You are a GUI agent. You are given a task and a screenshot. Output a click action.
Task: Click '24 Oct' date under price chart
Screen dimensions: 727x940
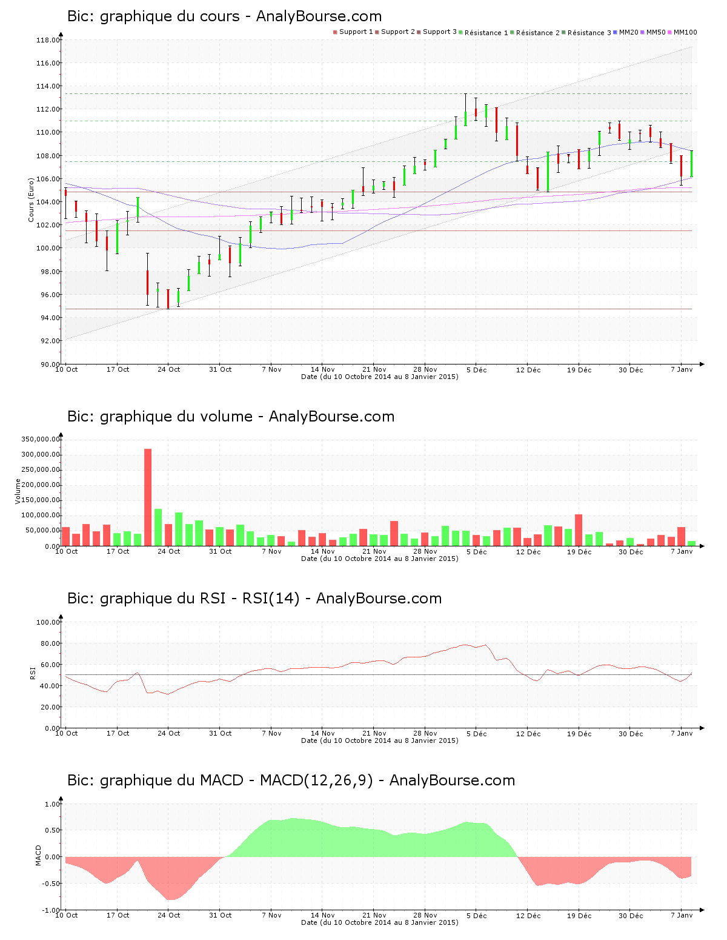[x=169, y=369]
